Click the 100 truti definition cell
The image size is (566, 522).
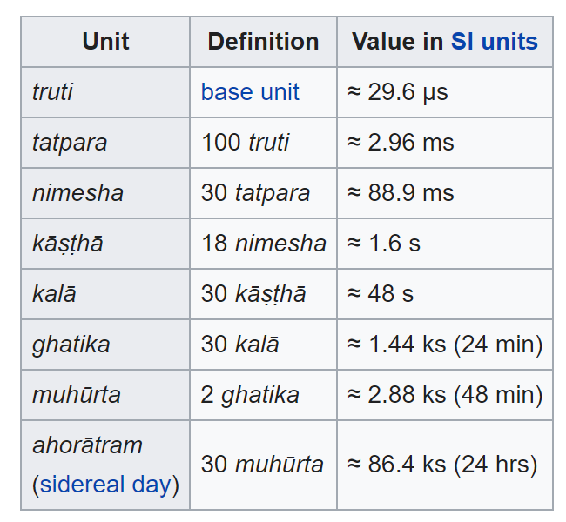coord(263,143)
